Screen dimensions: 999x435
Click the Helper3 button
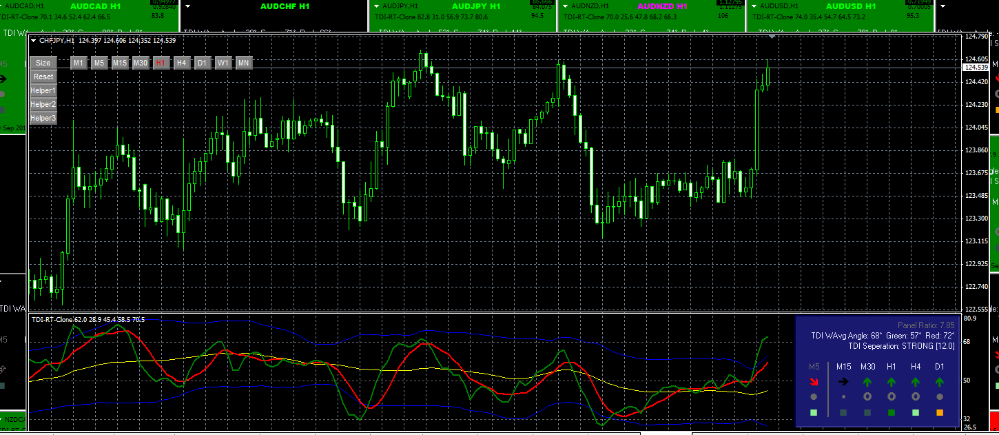(x=43, y=118)
